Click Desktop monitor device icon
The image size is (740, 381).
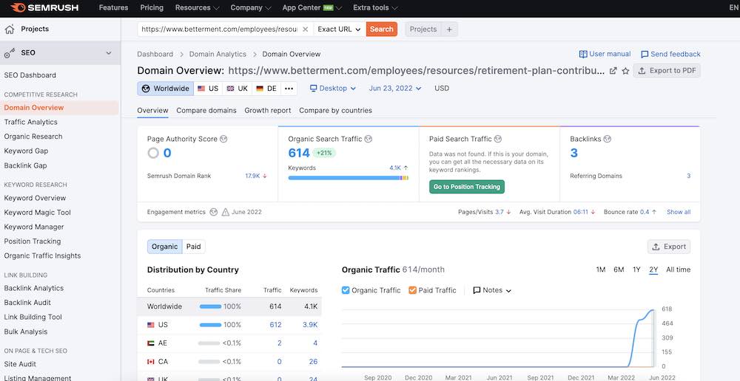(314, 89)
